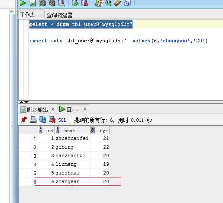Click the highlighted select statement line
This screenshot has height=203, width=223.
click(x=81, y=24)
